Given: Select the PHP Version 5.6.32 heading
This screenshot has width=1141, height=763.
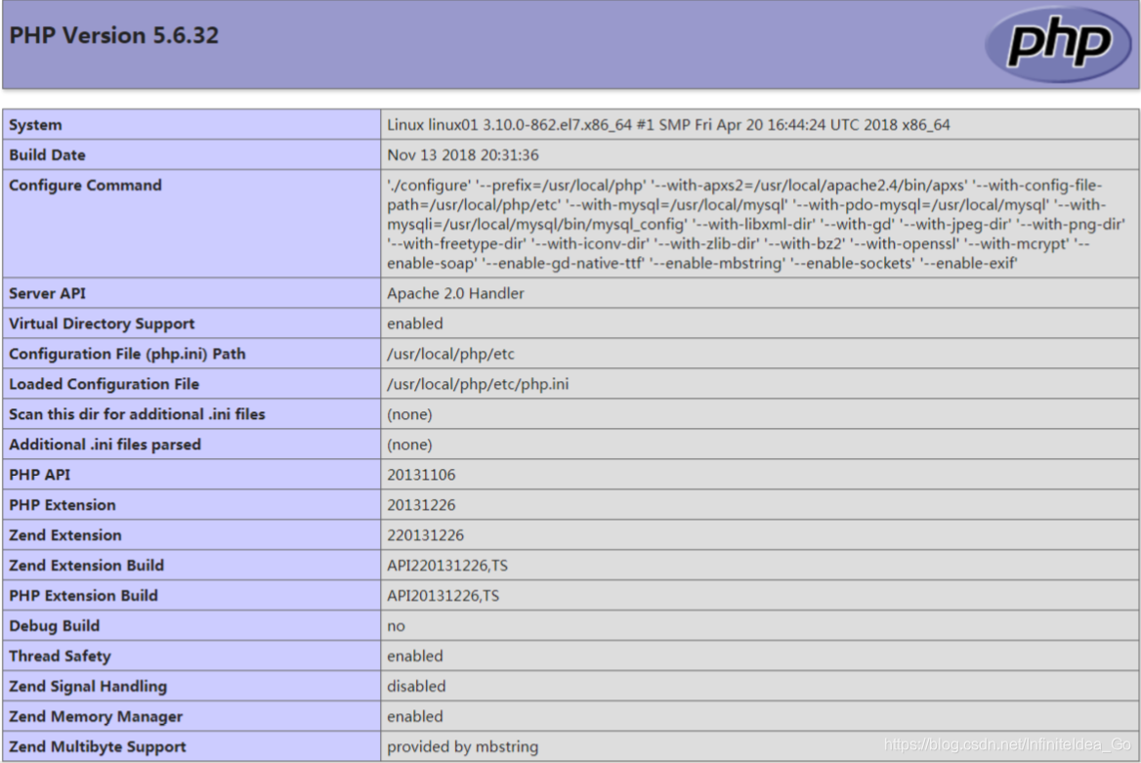Looking at the screenshot, I should (113, 36).
